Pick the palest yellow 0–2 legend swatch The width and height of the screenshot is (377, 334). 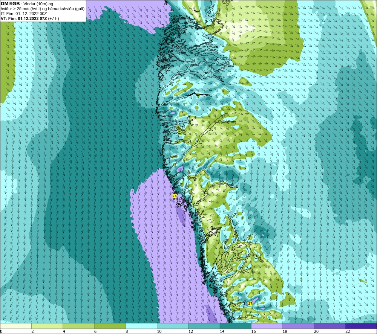(16, 326)
